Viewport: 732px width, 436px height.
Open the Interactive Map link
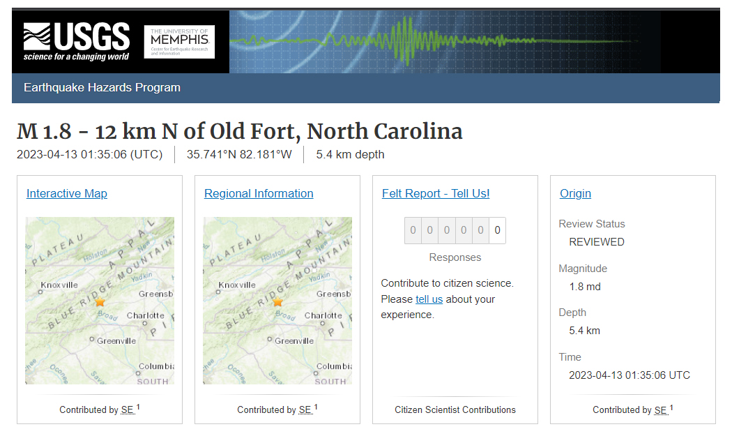[x=67, y=193]
